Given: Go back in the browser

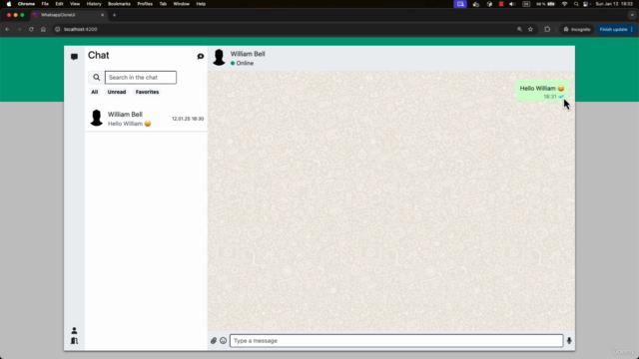Looking at the screenshot, I should (x=7, y=29).
